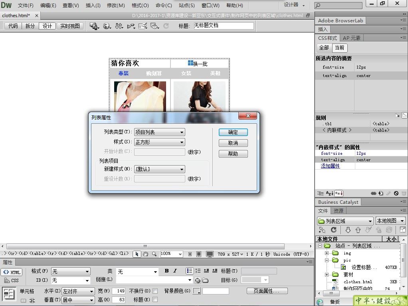The image size is (408, 306).
Task: Click the point-to-file target icon
Action: coord(198,280)
